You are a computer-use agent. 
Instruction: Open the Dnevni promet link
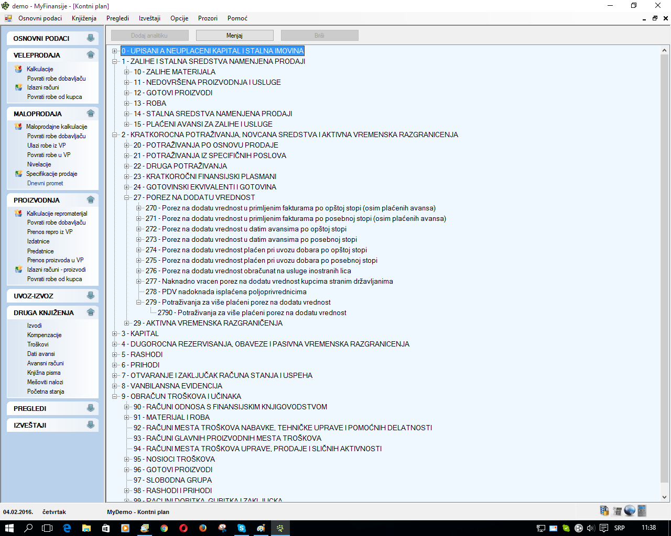[x=45, y=183]
